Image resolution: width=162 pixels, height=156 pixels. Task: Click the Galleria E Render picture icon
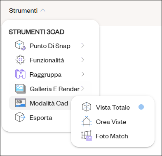(x=20, y=89)
